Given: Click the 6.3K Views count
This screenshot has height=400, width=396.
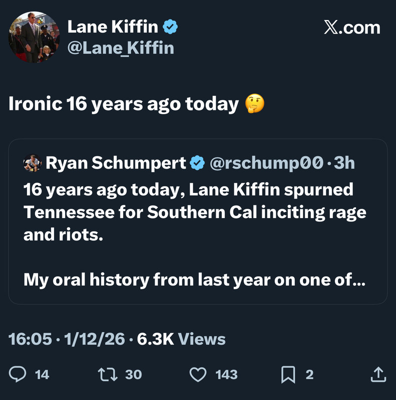Looking at the screenshot, I should pos(181,339).
